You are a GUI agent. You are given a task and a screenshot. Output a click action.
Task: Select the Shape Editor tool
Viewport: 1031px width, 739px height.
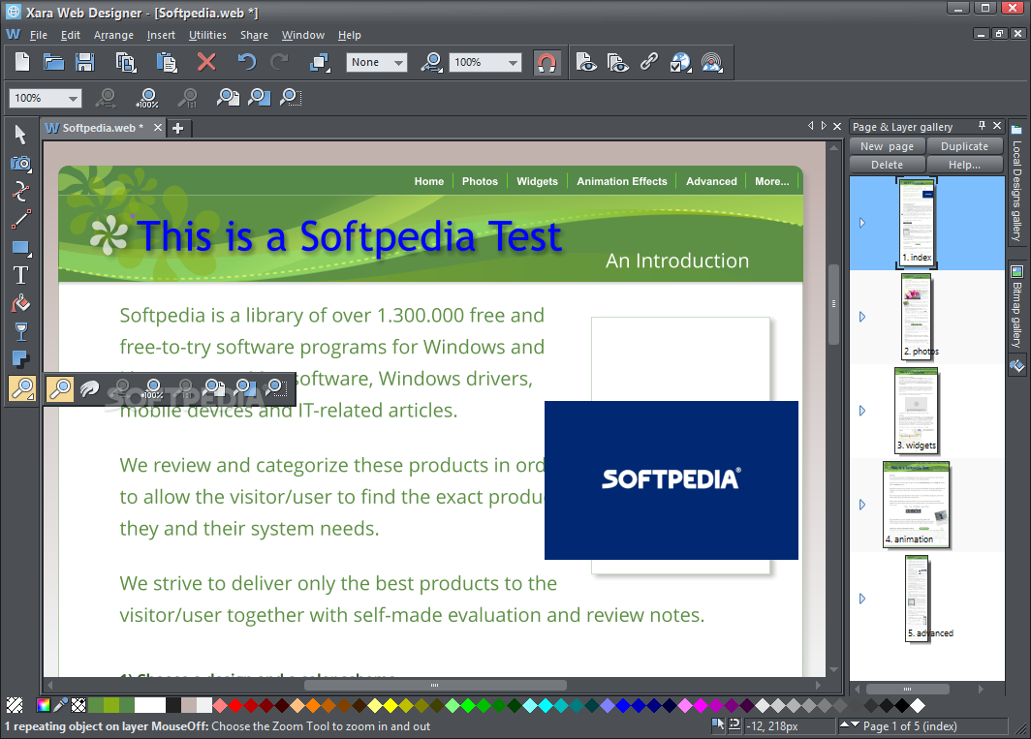(20, 192)
